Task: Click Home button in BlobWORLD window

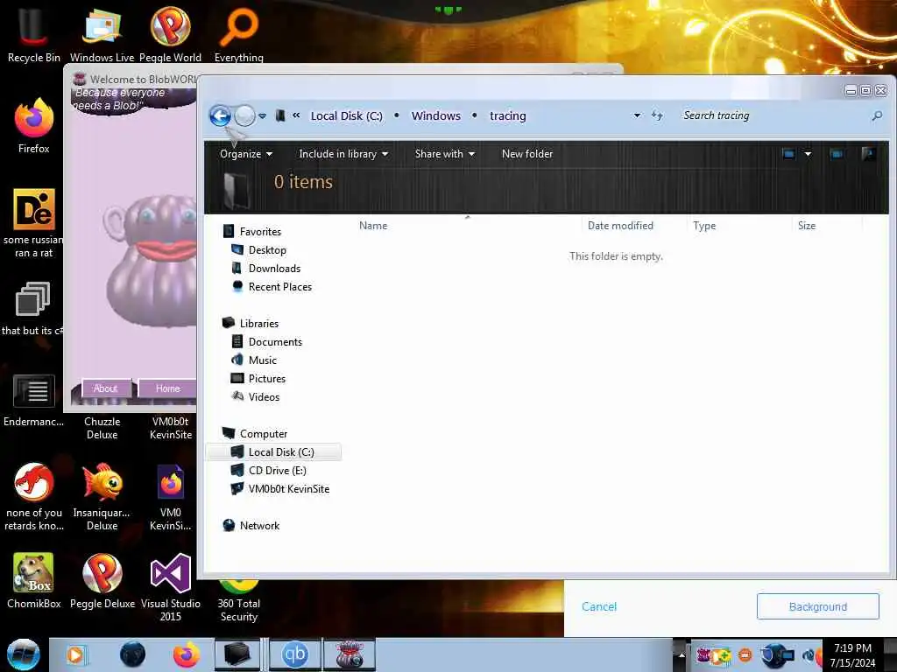Action: (167, 388)
